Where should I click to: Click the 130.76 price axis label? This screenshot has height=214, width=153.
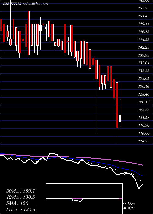coord(144,87)
